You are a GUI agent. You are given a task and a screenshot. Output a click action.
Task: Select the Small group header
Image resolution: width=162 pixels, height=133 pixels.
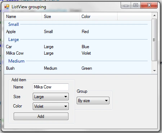13,24
